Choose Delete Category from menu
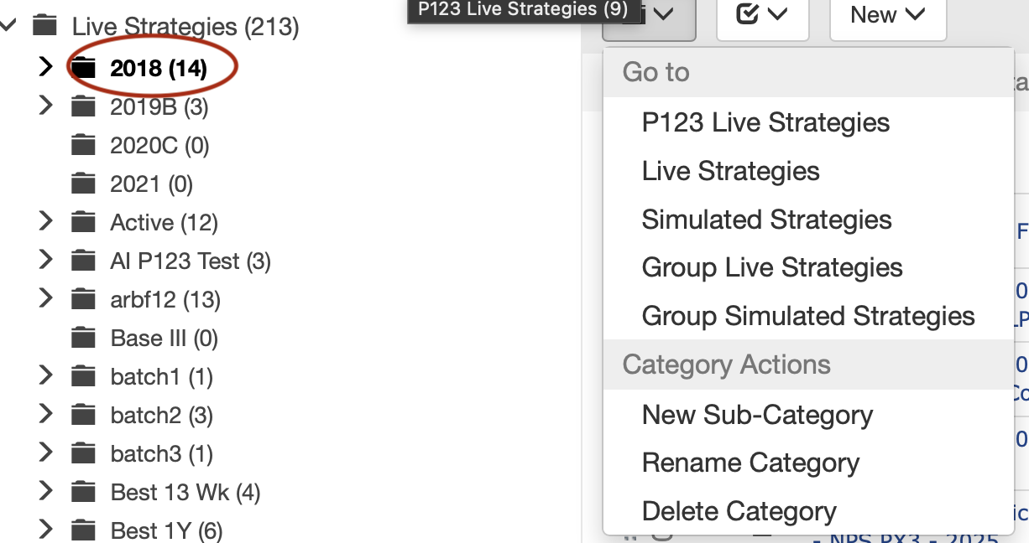 [x=739, y=511]
